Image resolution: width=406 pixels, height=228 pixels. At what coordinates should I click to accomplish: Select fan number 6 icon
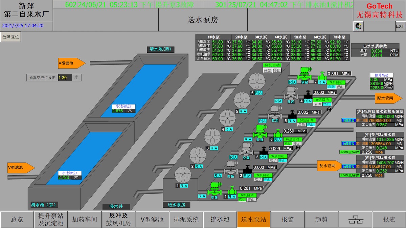pyautogui.click(x=256, y=82)
